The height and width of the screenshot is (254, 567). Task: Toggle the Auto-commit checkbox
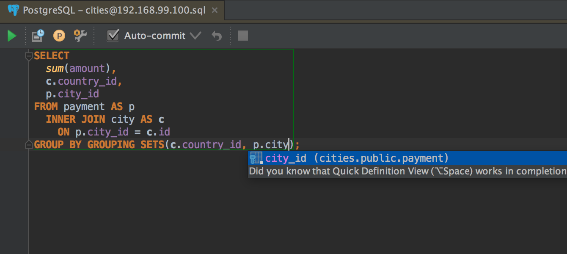113,36
